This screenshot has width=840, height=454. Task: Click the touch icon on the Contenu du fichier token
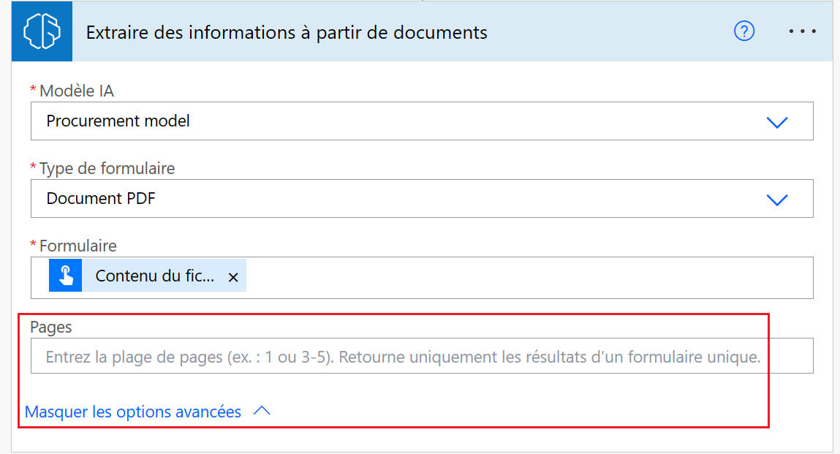point(64,276)
